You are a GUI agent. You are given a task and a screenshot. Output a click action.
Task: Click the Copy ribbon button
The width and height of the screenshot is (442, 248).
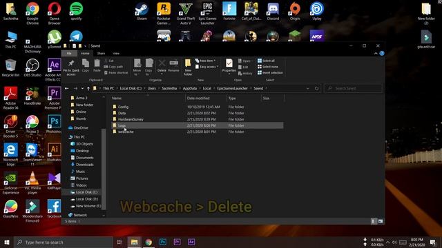click(x=86, y=65)
